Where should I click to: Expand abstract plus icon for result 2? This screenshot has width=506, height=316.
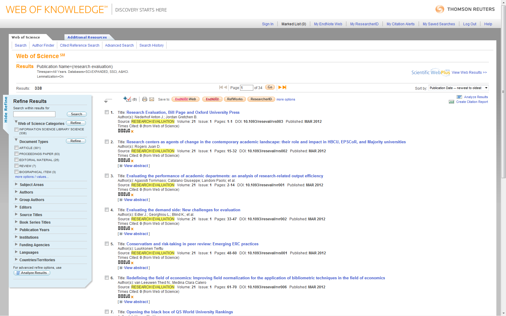pos(121,166)
